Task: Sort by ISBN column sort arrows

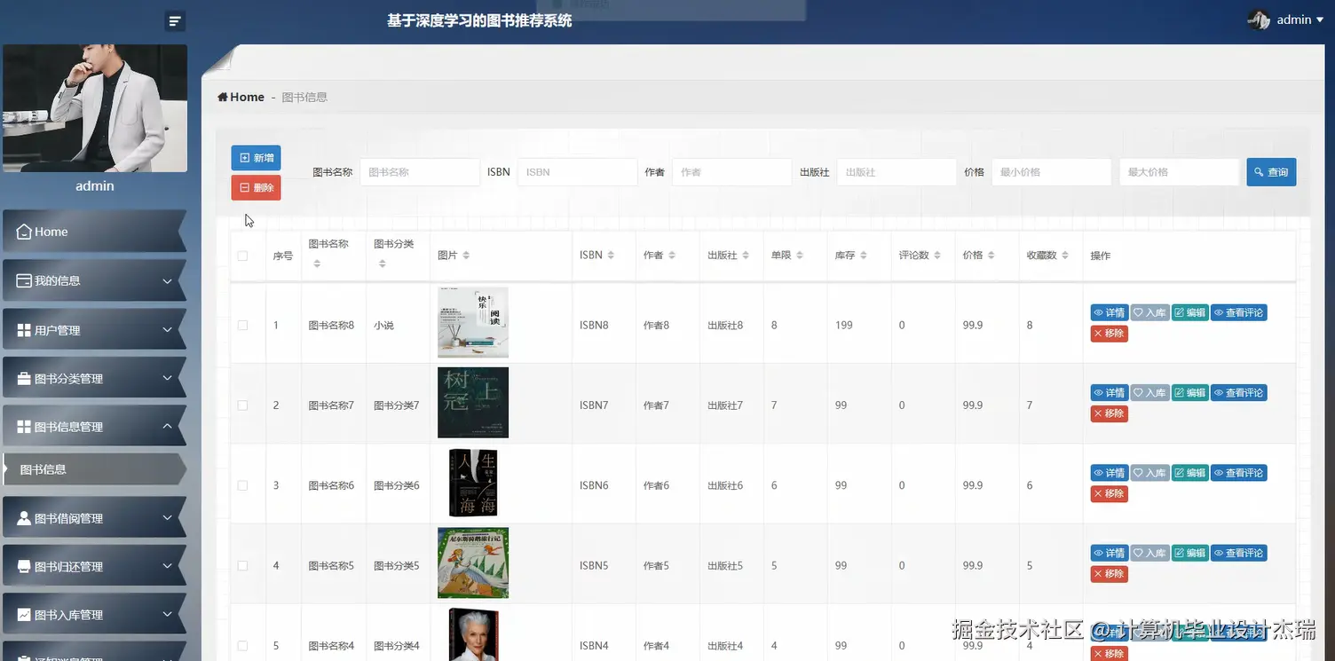Action: coord(611,256)
